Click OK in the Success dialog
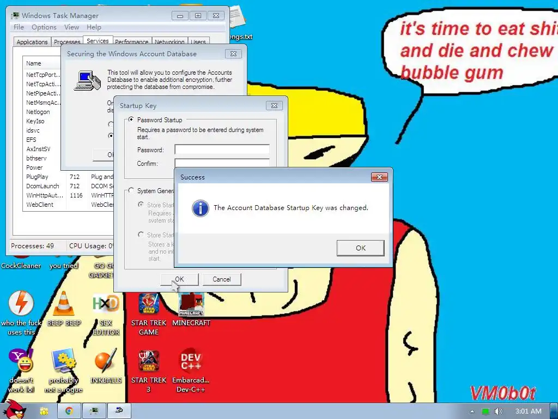Screen dimensions: 558x419 click(361, 248)
